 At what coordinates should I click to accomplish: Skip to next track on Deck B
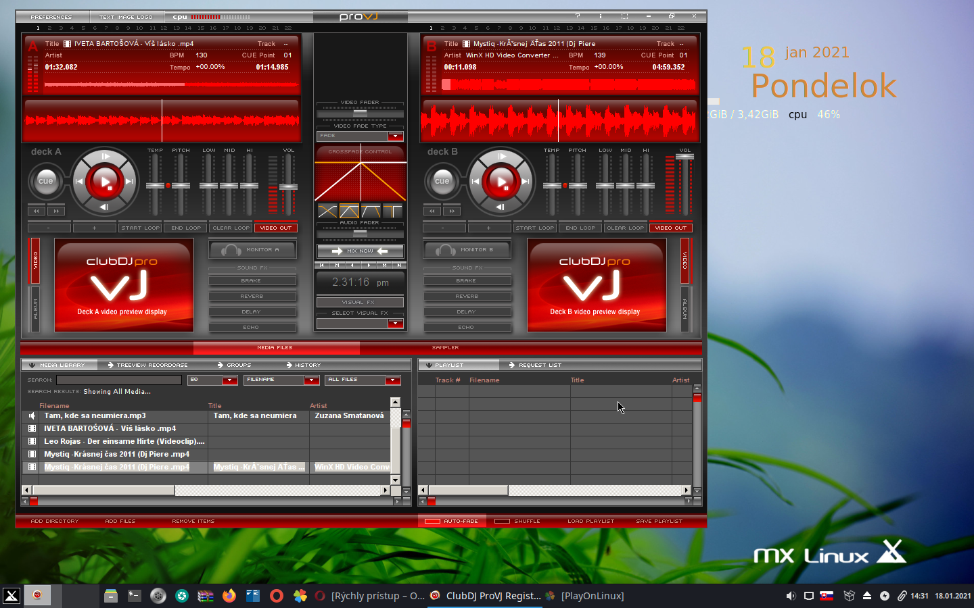coord(526,181)
